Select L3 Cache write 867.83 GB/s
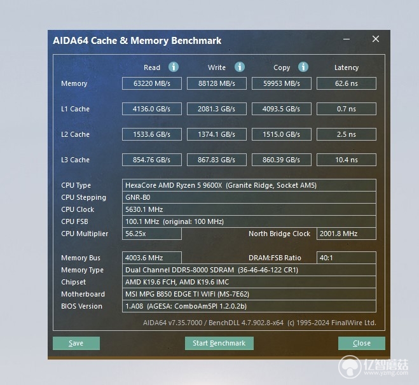 pos(217,160)
